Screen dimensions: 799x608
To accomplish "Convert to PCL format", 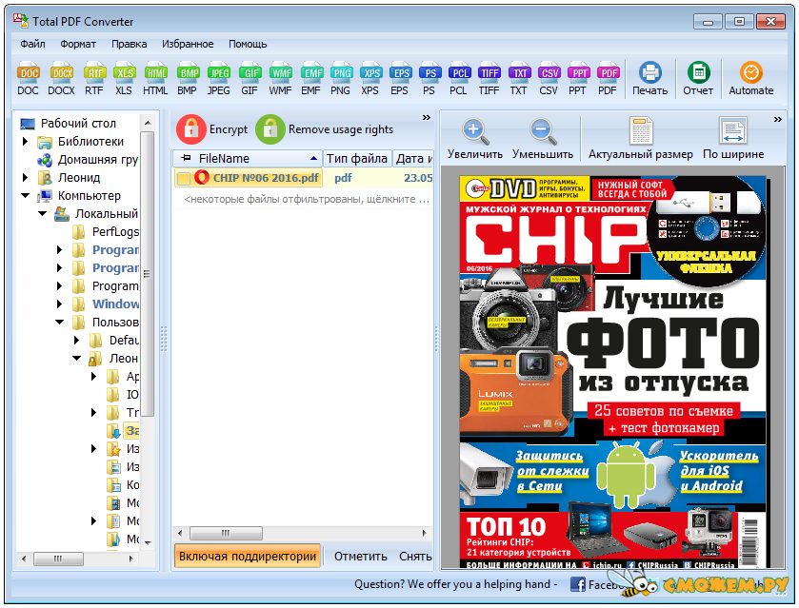I will (459, 79).
